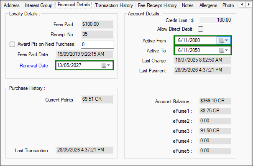Click the Active From date 6/11/2000
253x166 pixels.
189,40
